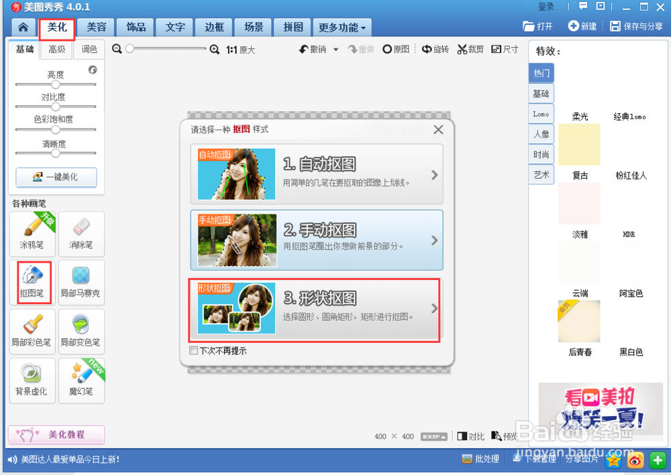Click the zoom out magnifier icon
Screen dimensions: 671x475
tap(117, 49)
